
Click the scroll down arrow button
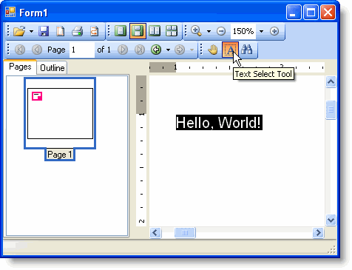click(x=331, y=220)
